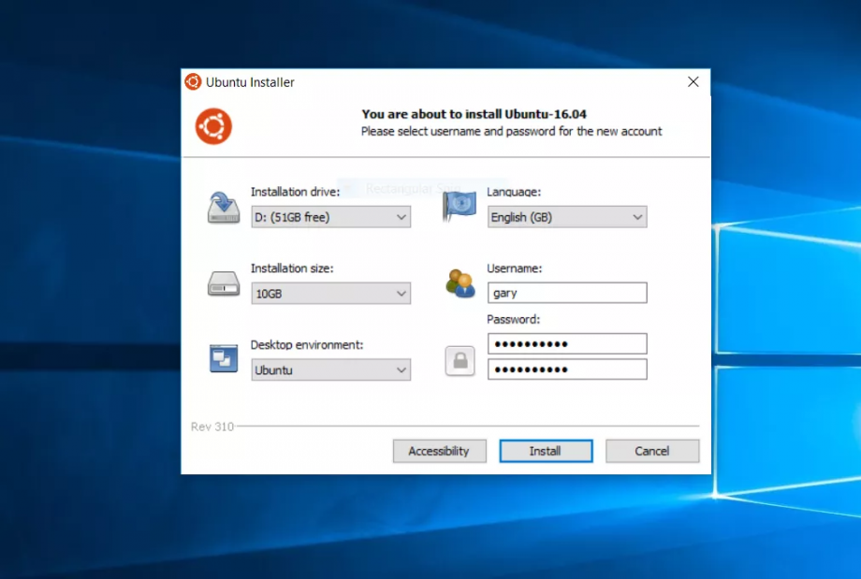Click the Ubuntu logo in the title bar
This screenshot has height=579, width=861.
(x=192, y=82)
